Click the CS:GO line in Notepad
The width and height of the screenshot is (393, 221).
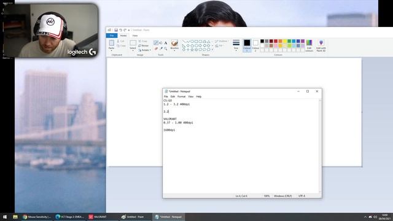(168, 101)
